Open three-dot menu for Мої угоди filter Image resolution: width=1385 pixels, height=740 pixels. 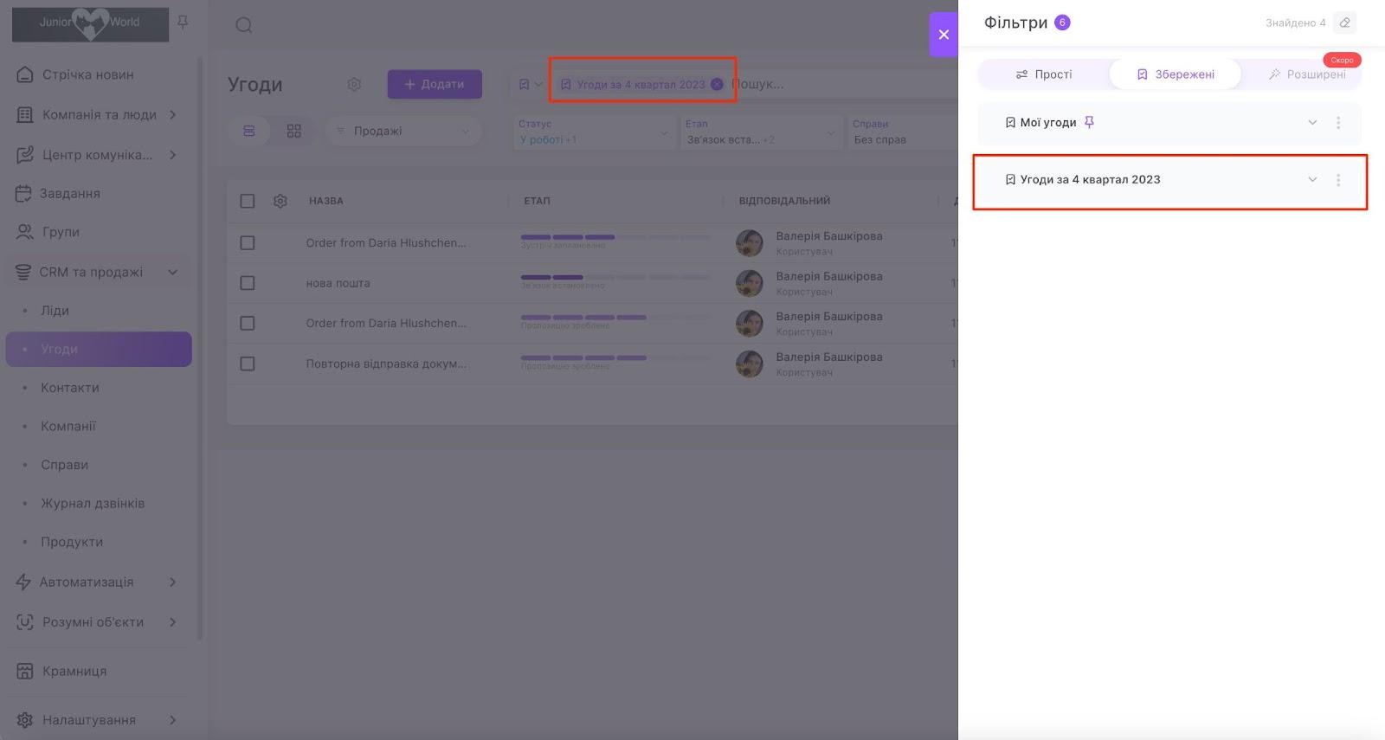coord(1338,123)
